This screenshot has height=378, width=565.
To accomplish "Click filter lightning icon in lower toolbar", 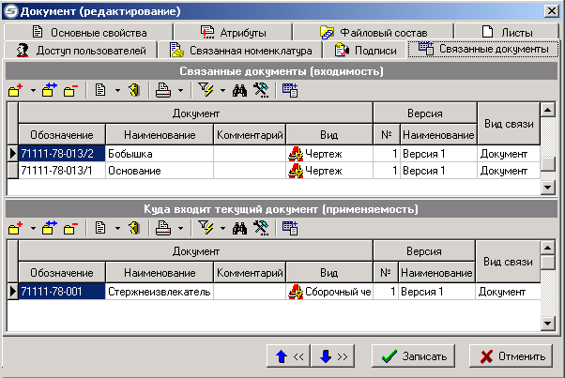I will click(x=206, y=227).
